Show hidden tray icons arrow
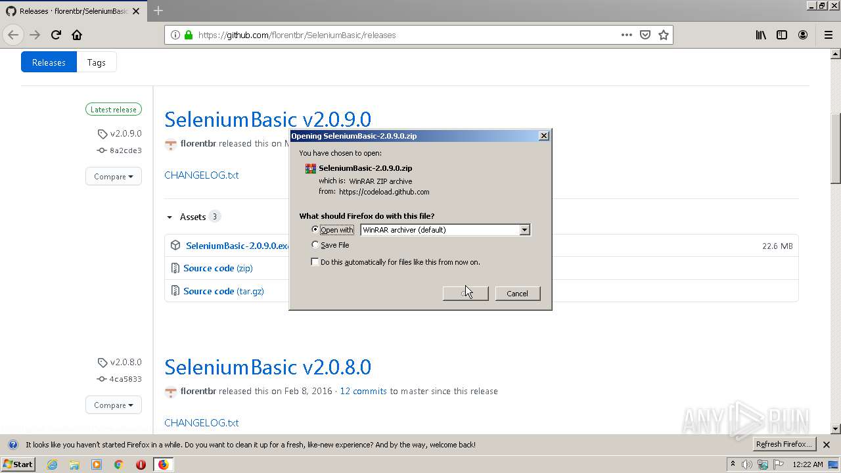The height and width of the screenshot is (473, 841). 733,464
